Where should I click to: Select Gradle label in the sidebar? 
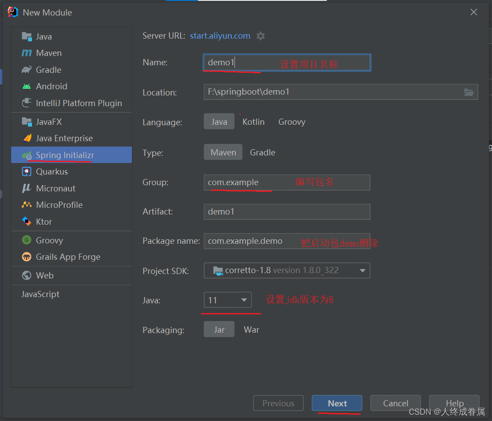(49, 70)
